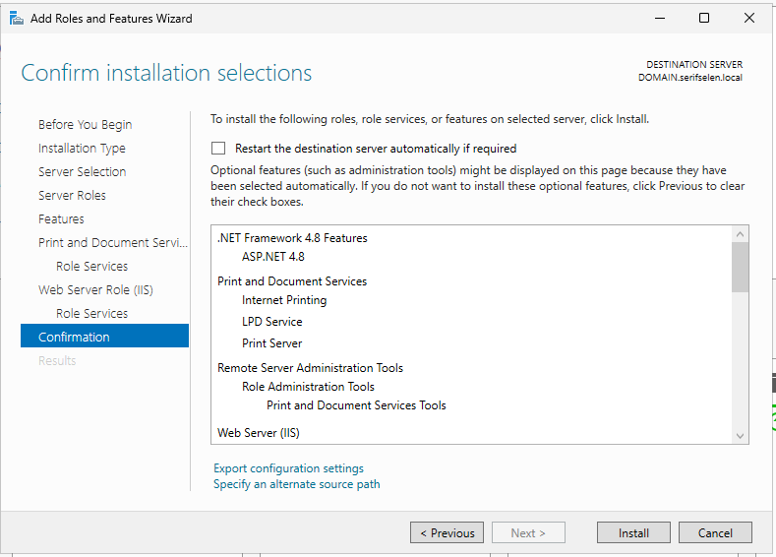Open the Features step
This screenshot has width=776, height=557.
(61, 219)
